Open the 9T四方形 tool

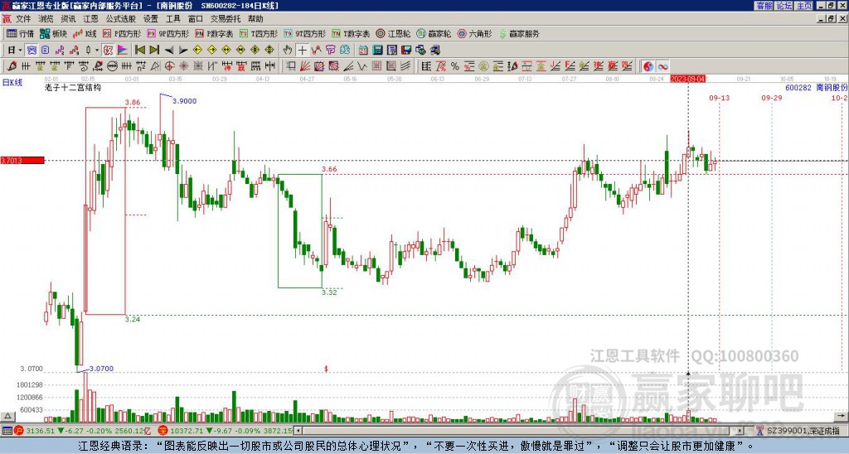[305, 33]
